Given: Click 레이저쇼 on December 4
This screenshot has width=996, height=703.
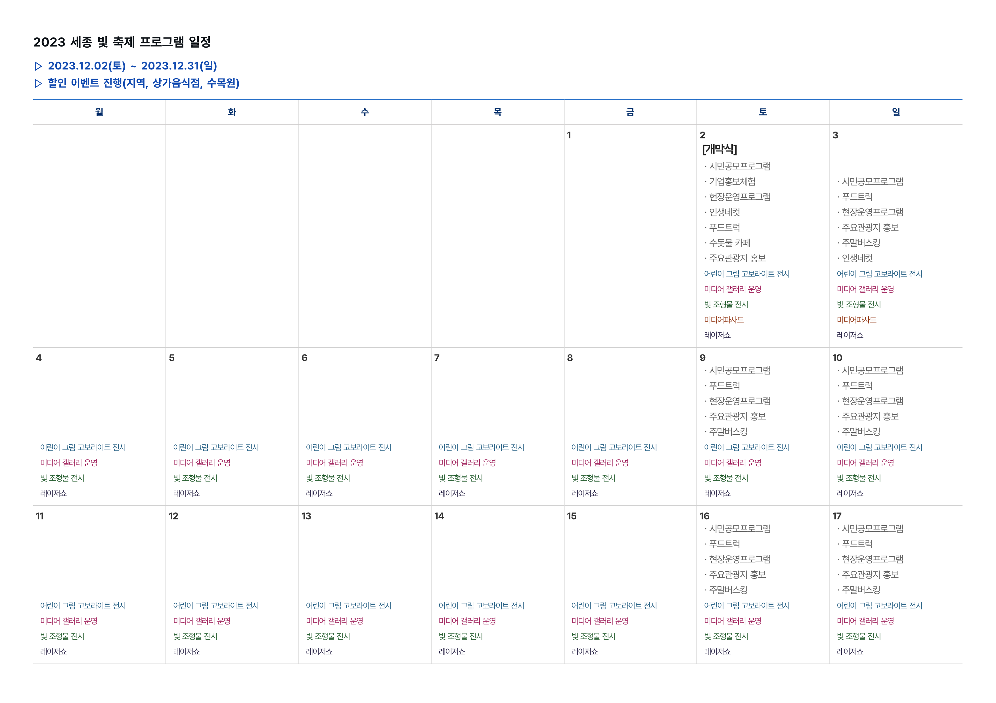Looking at the screenshot, I should pos(53,493).
